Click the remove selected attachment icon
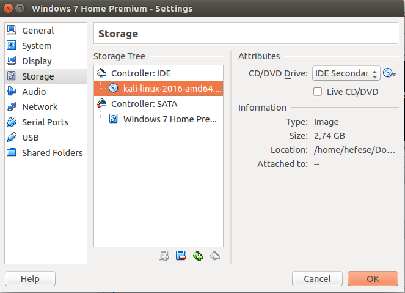This screenshot has height=293, width=405. click(x=181, y=256)
